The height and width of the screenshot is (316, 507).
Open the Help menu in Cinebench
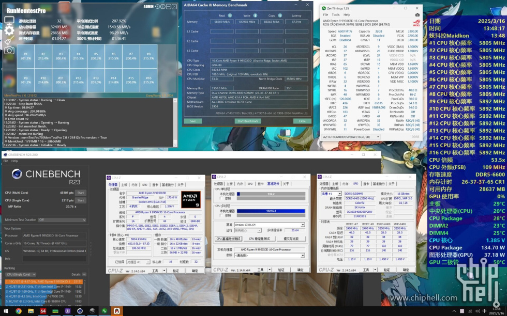[x=14, y=161]
